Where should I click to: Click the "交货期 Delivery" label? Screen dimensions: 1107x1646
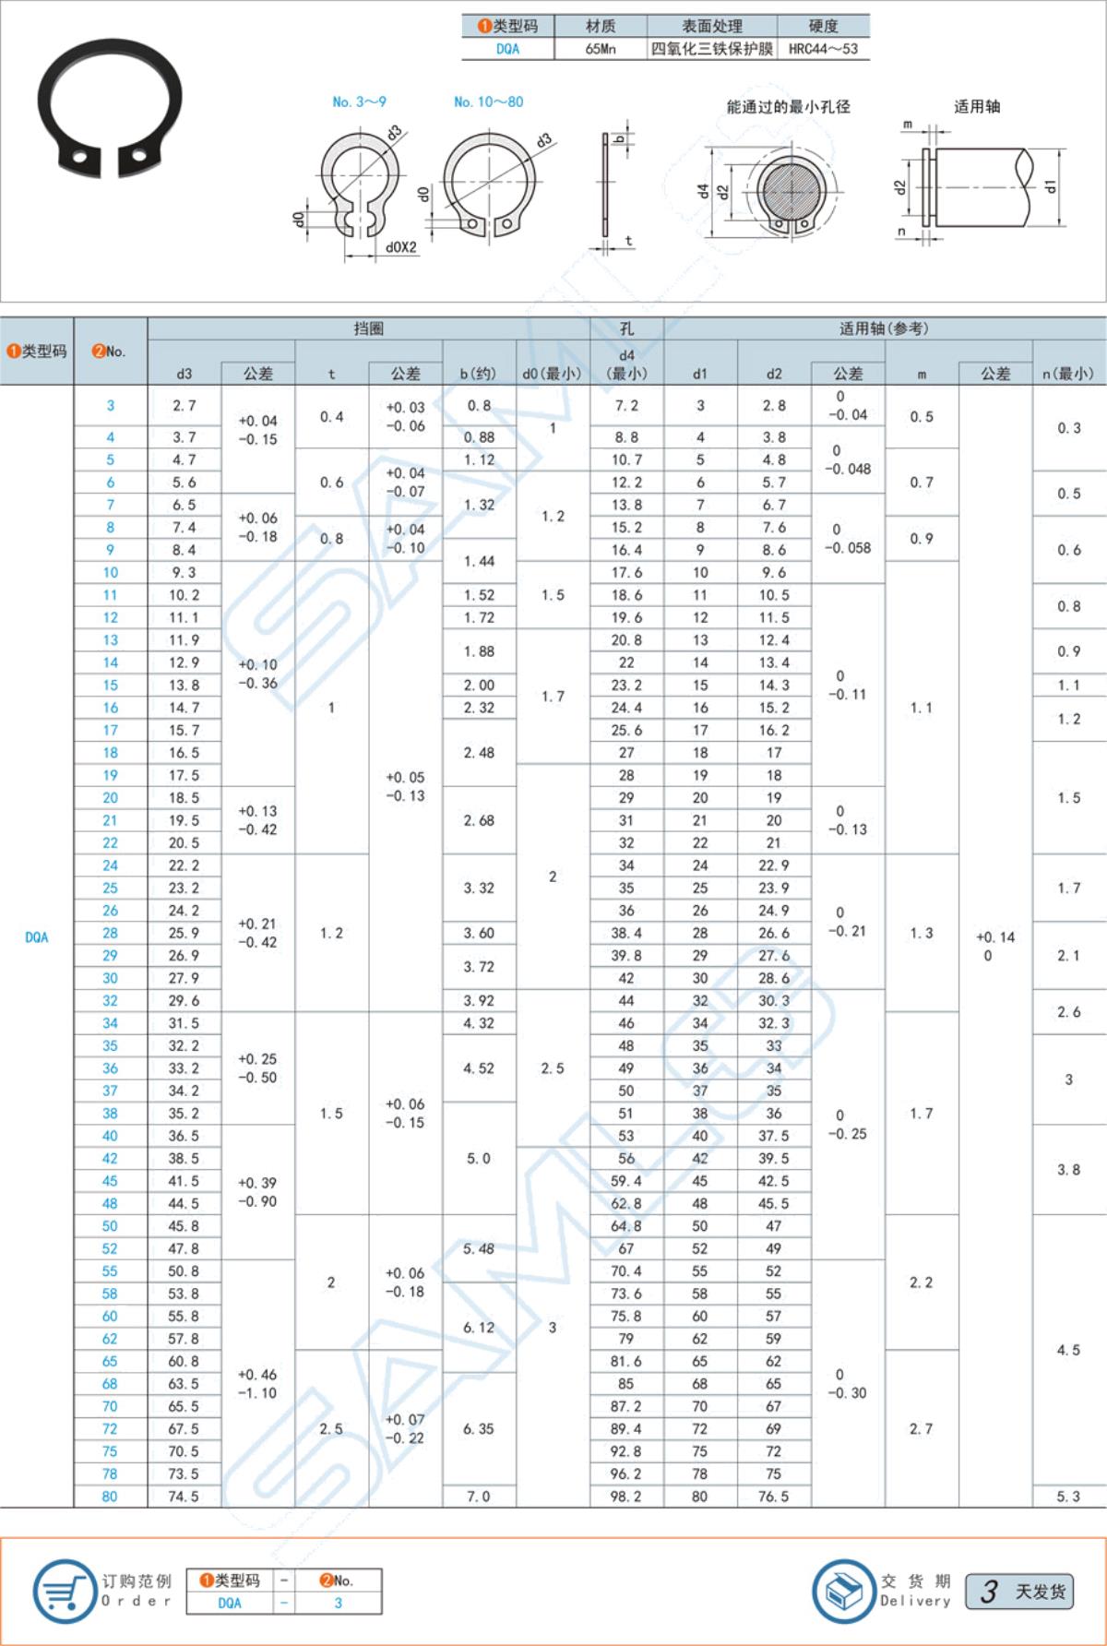tap(915, 1591)
